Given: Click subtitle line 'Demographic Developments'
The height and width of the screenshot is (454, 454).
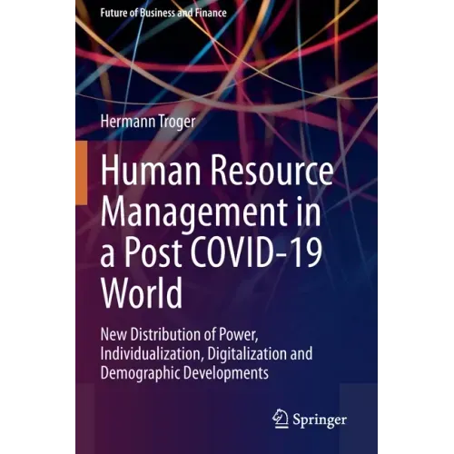Looking at the screenshot, I should pyautogui.click(x=184, y=373).
